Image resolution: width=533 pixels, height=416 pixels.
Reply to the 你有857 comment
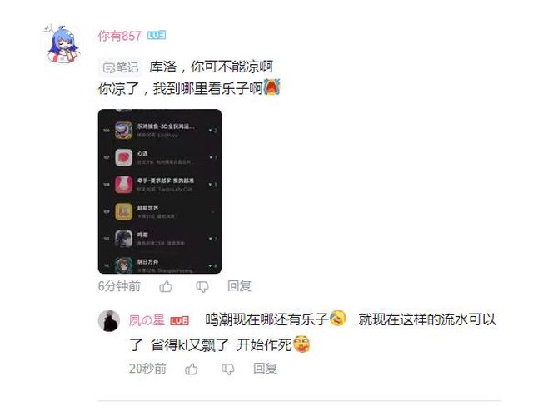pyautogui.click(x=239, y=286)
